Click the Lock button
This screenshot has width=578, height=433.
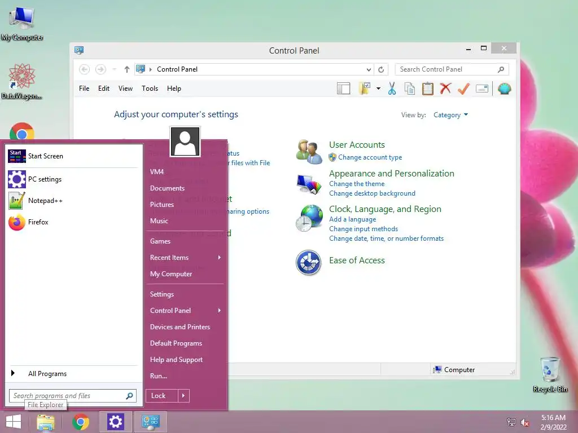[162, 396]
